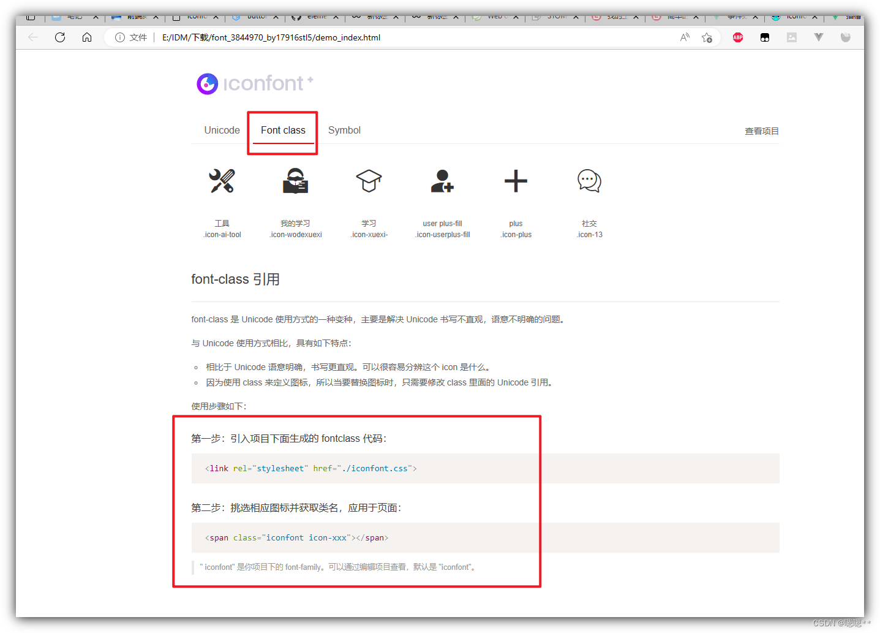The height and width of the screenshot is (633, 880).
Task: Reload the page with the refresh icon
Action: click(60, 37)
